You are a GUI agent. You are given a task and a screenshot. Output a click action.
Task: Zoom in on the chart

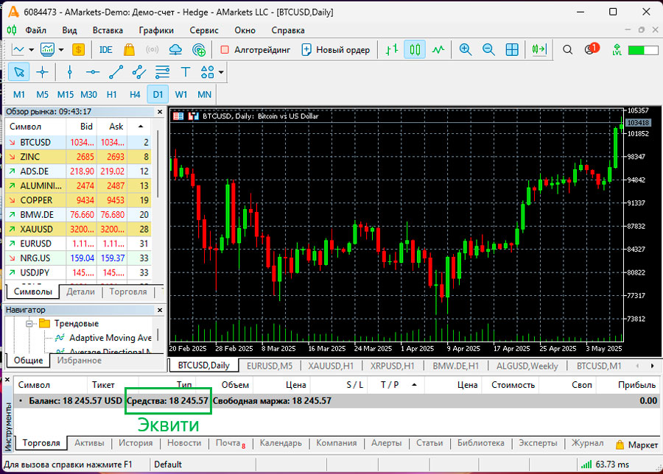point(466,50)
